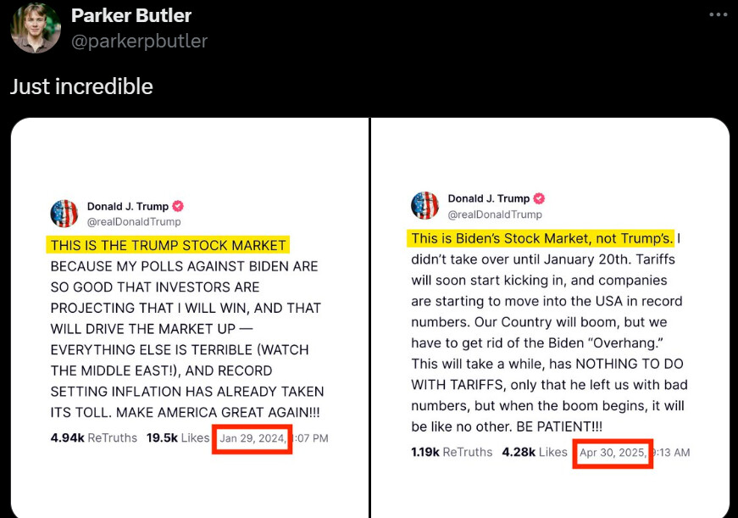
Task: Click Trump avatar in left post
Action: pyautogui.click(x=64, y=214)
